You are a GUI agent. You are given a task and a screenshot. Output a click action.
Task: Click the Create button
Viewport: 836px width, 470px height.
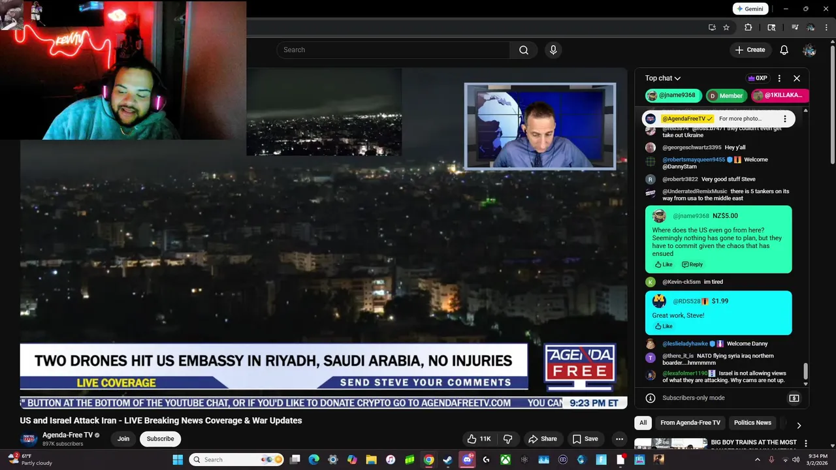pos(750,50)
